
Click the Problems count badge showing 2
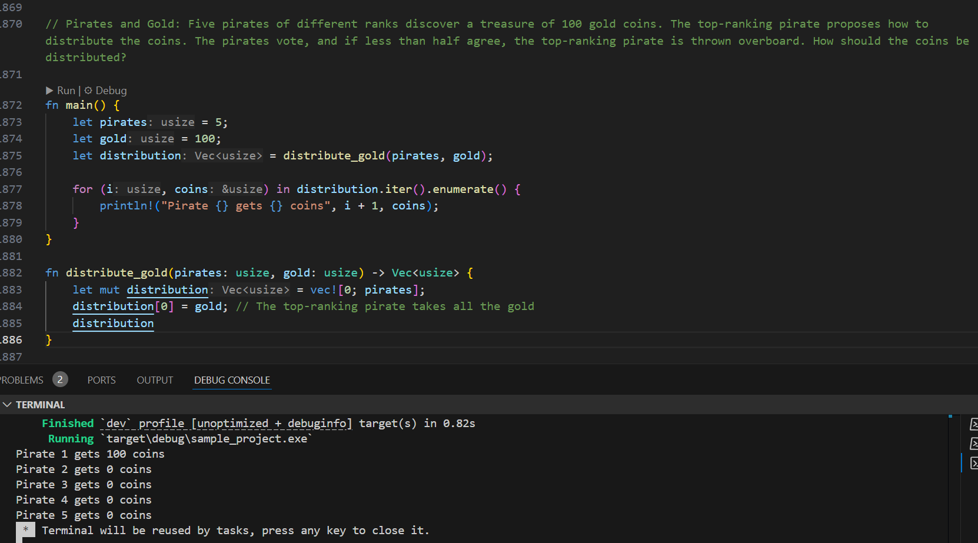(x=60, y=380)
